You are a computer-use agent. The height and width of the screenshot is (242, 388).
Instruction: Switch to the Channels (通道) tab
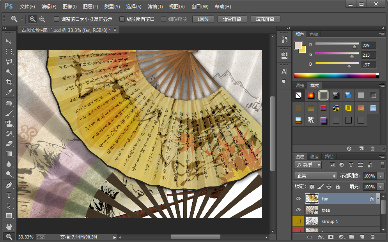click(x=314, y=157)
